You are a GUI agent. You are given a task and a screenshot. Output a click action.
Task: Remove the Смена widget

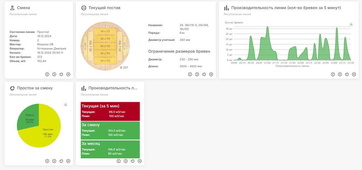click(x=68, y=74)
